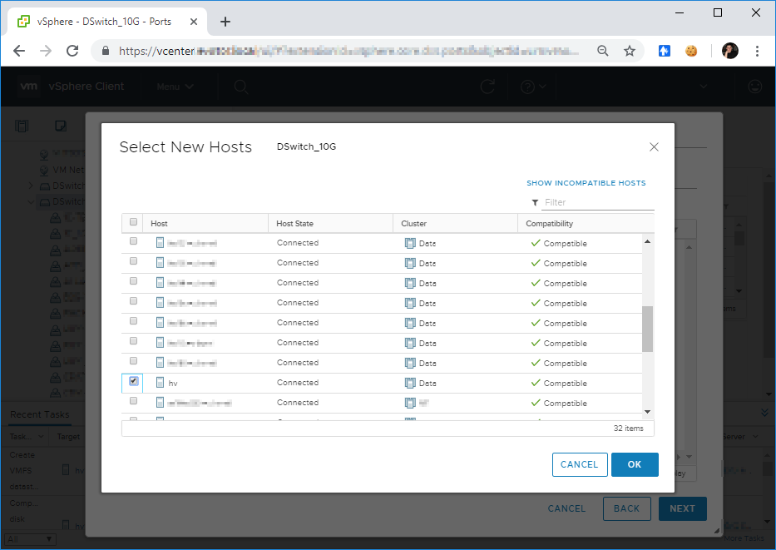
Task: Click the cookie extension icon
Action: 691,51
